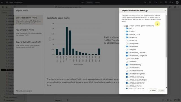Switch to the Visualize tab
Screen dimensions: 181x102
point(89,2)
